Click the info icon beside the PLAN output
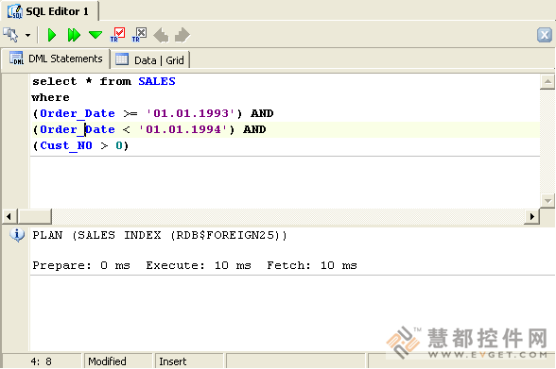Viewport: 556px width, 369px height. [x=17, y=235]
